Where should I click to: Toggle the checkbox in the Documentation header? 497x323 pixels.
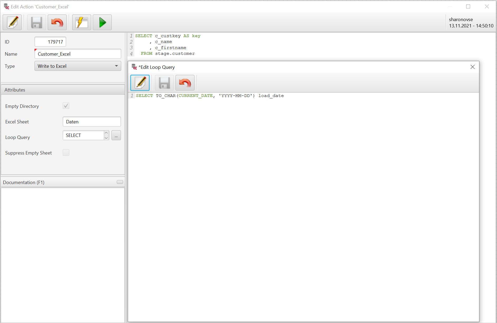tap(120, 182)
